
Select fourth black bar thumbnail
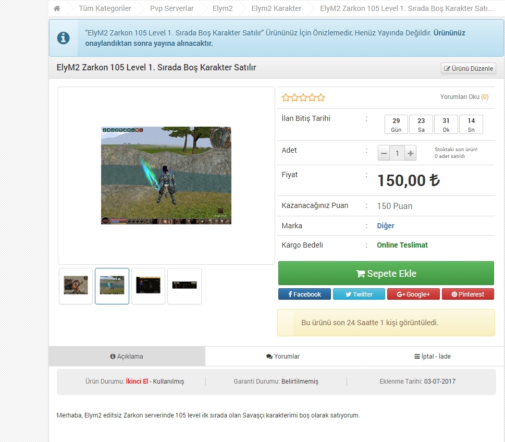(x=184, y=286)
